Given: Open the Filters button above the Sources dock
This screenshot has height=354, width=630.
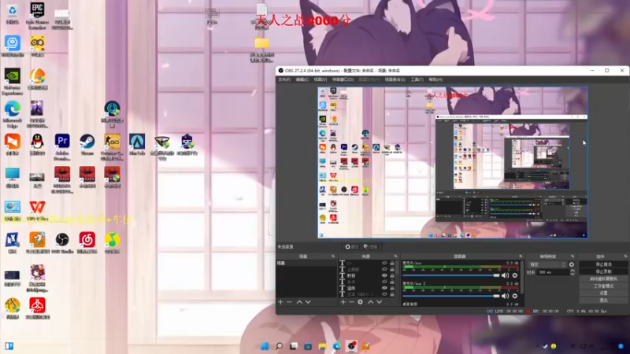Looking at the screenshot, I should tap(370, 247).
